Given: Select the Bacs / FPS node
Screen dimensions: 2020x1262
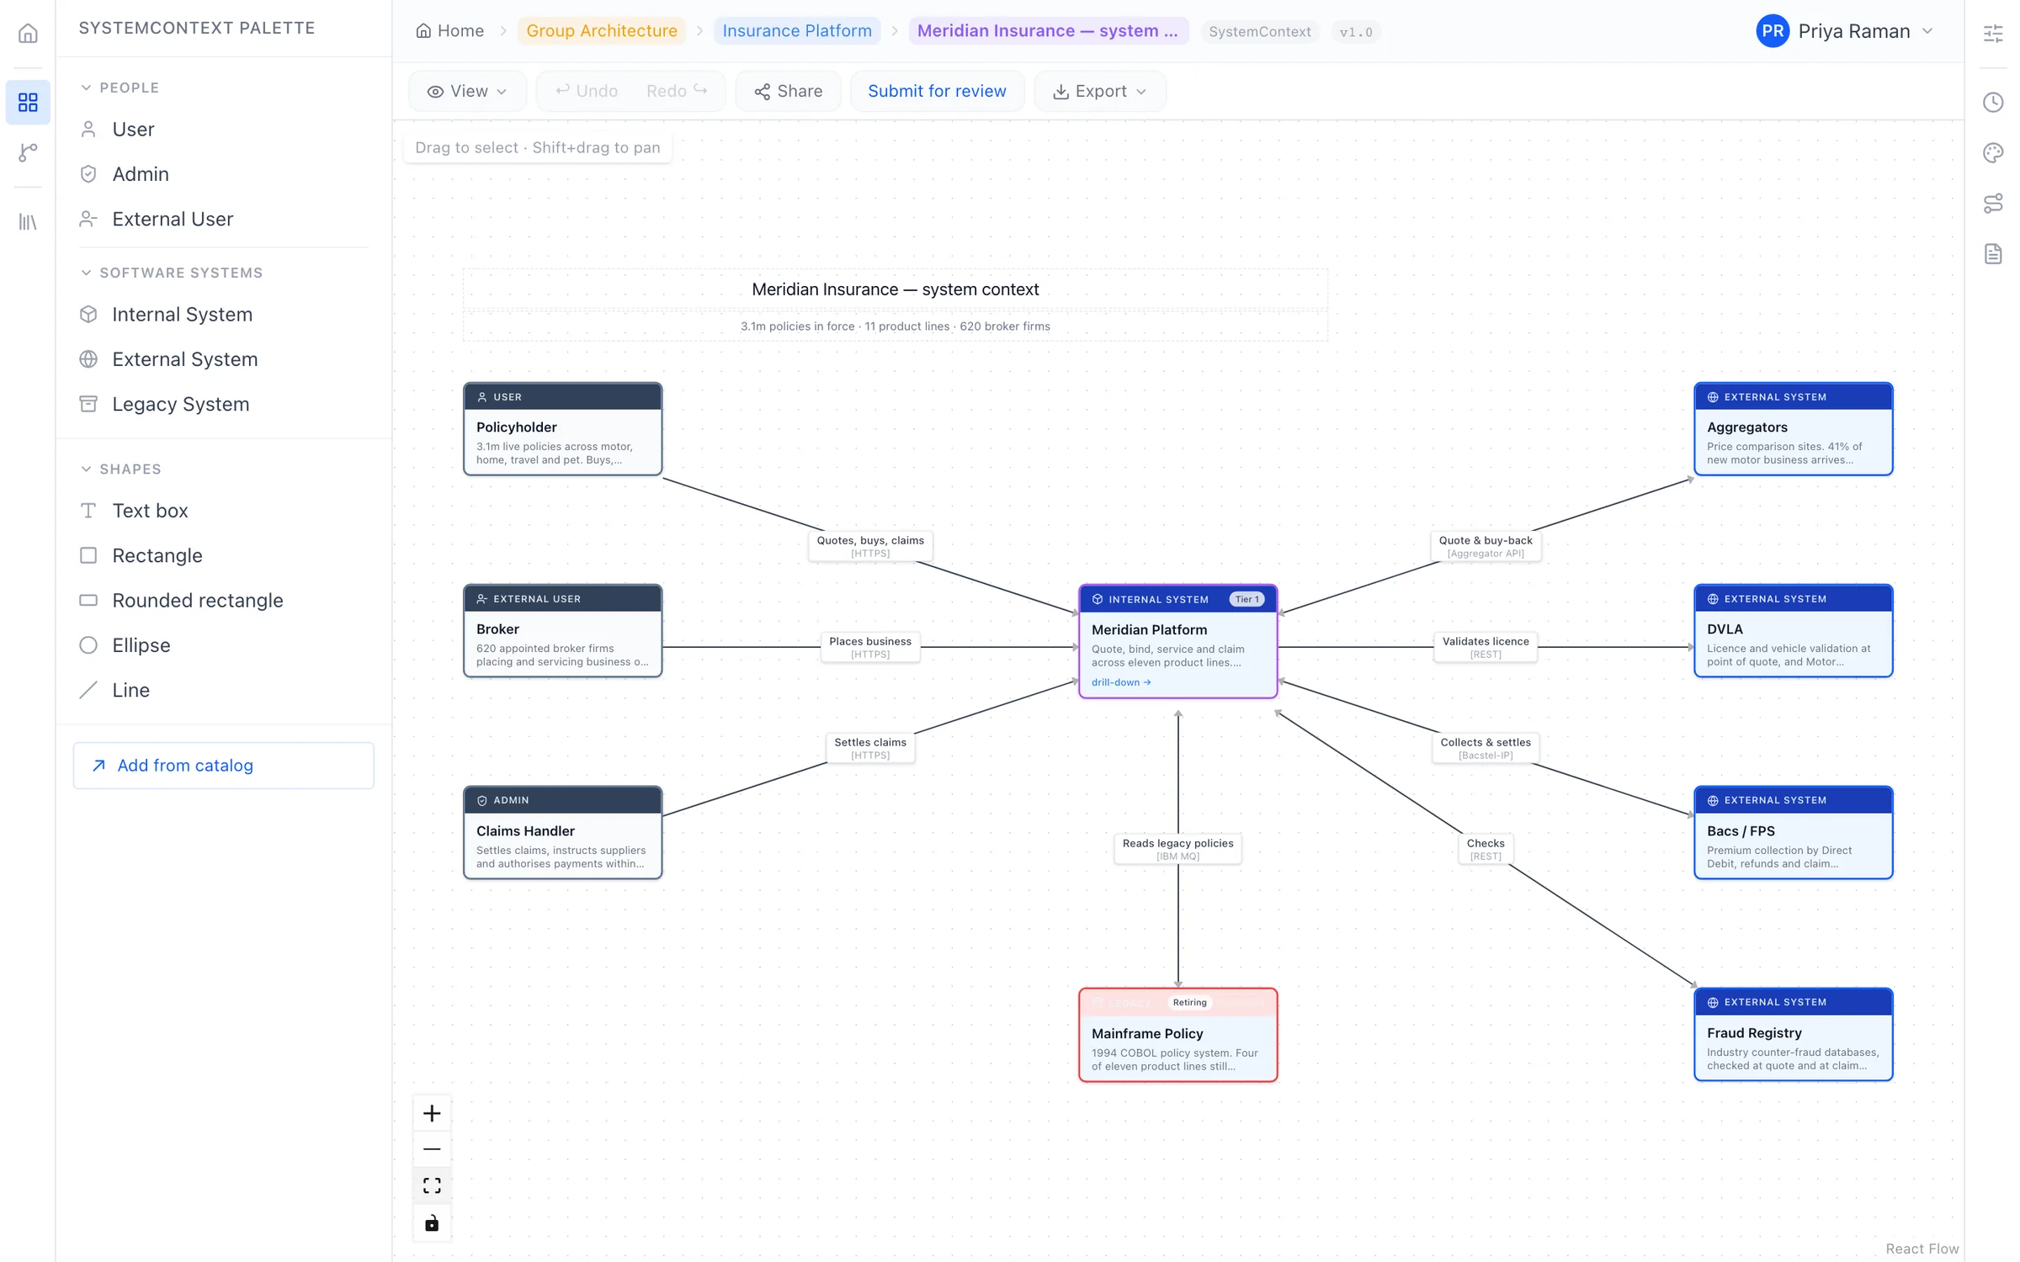Looking at the screenshot, I should [1793, 833].
